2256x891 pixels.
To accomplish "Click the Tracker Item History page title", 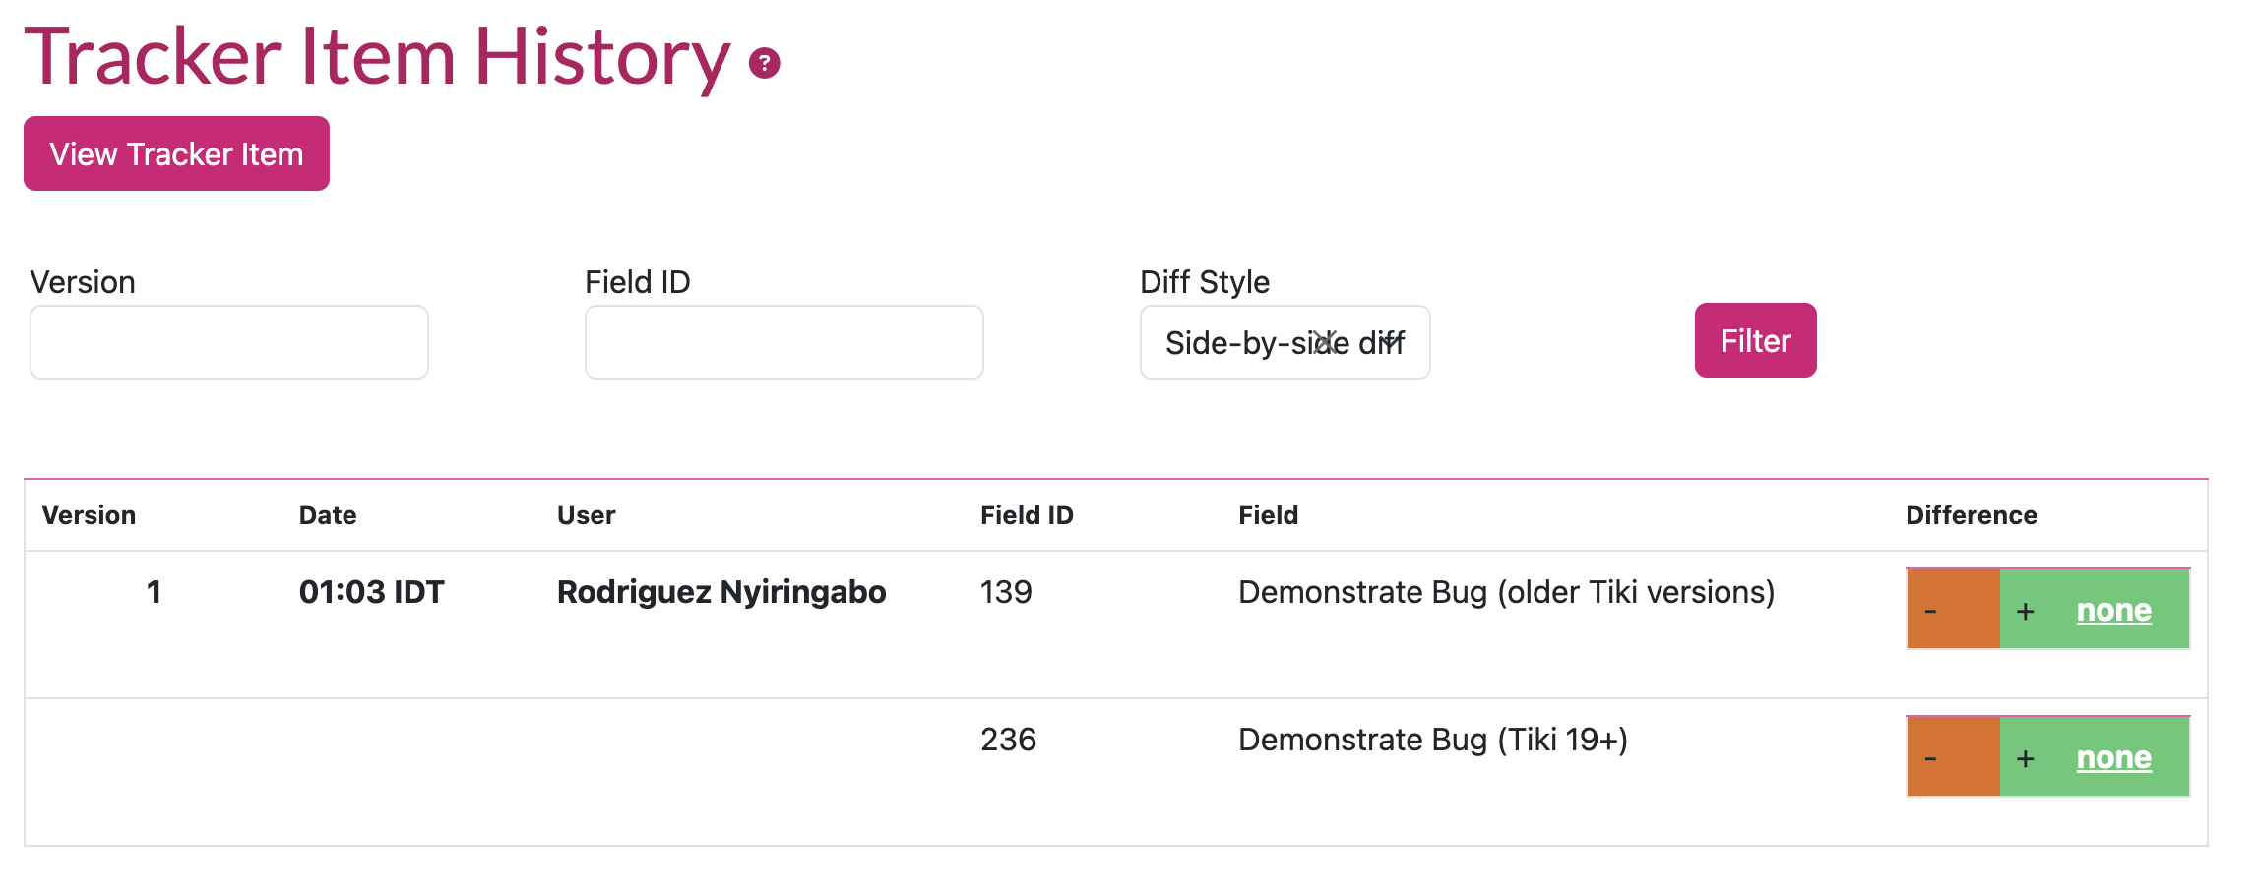I will (x=377, y=57).
